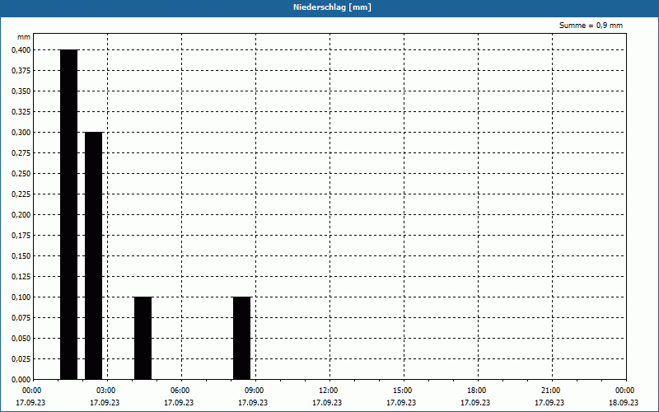
Task: Click the 18:00 time axis label
Action: (x=477, y=391)
